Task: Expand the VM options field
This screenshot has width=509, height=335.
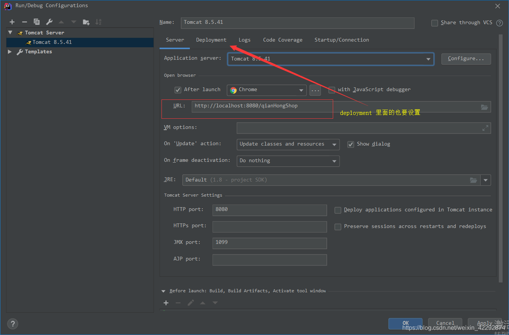Action: tap(485, 128)
